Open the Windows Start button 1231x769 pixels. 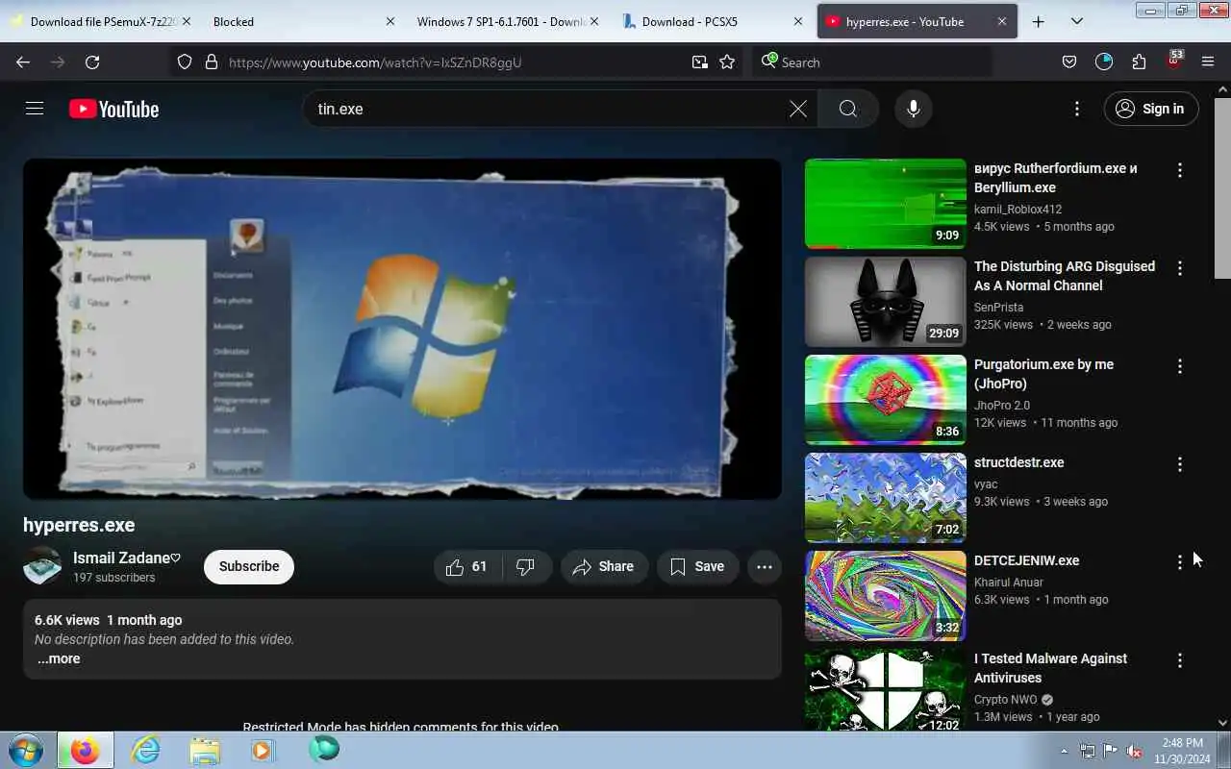pos(25,750)
